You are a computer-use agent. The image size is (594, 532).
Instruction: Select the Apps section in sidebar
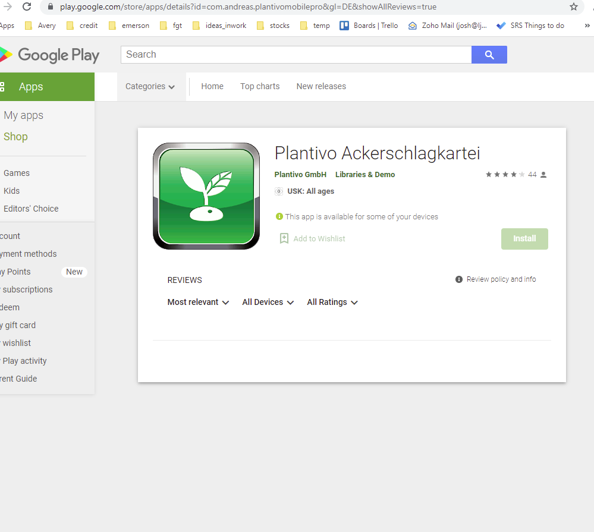coord(47,87)
